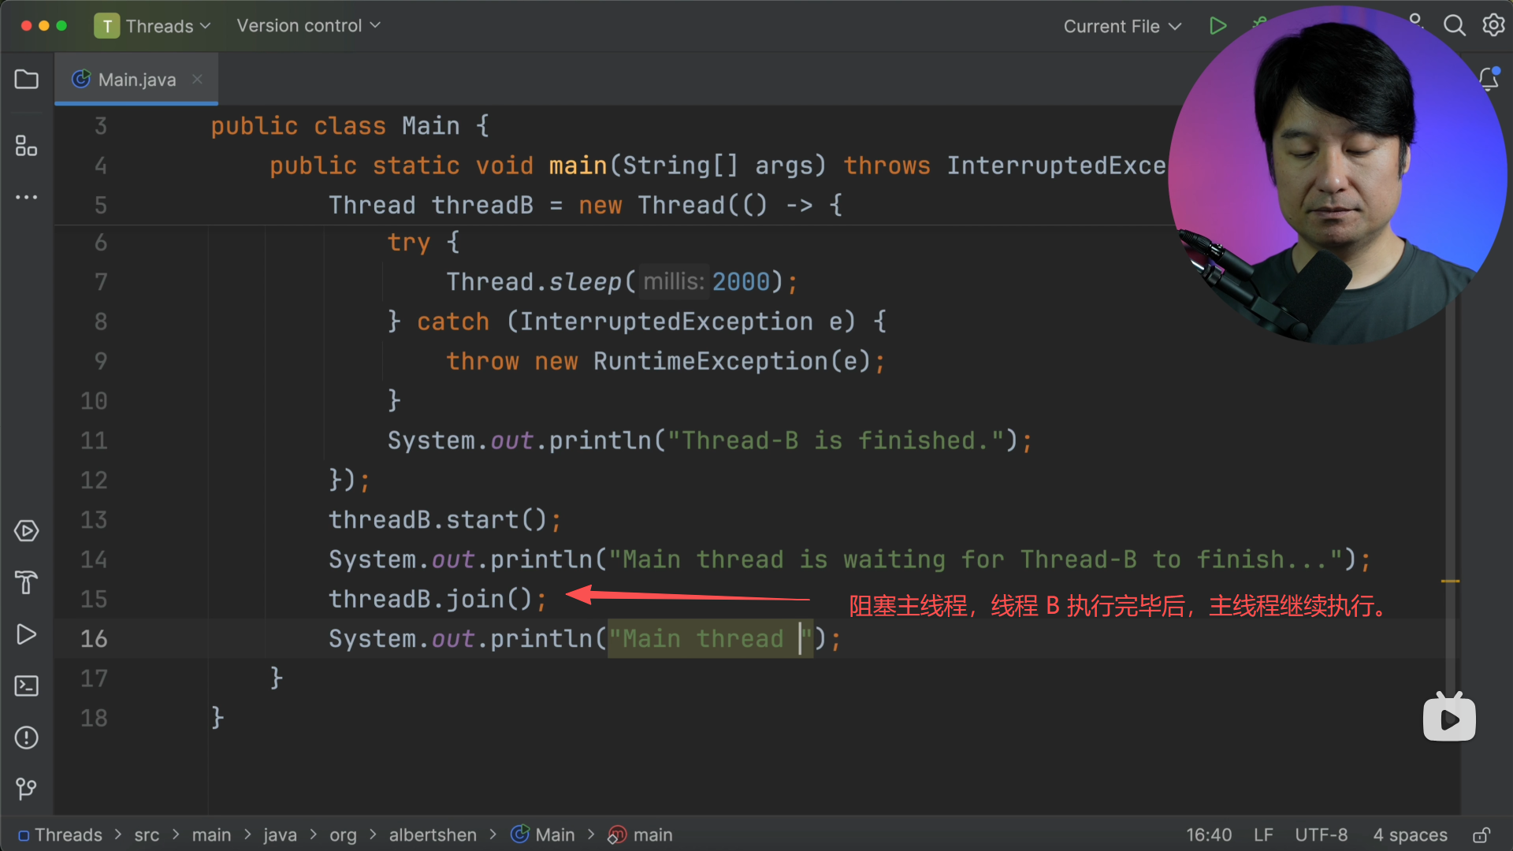The height and width of the screenshot is (851, 1513).
Task: Open the Structure tool window
Action: 26,146
